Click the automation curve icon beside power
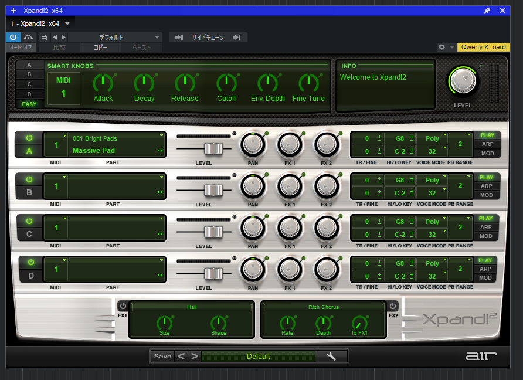This screenshot has height=380, width=523. click(x=28, y=37)
